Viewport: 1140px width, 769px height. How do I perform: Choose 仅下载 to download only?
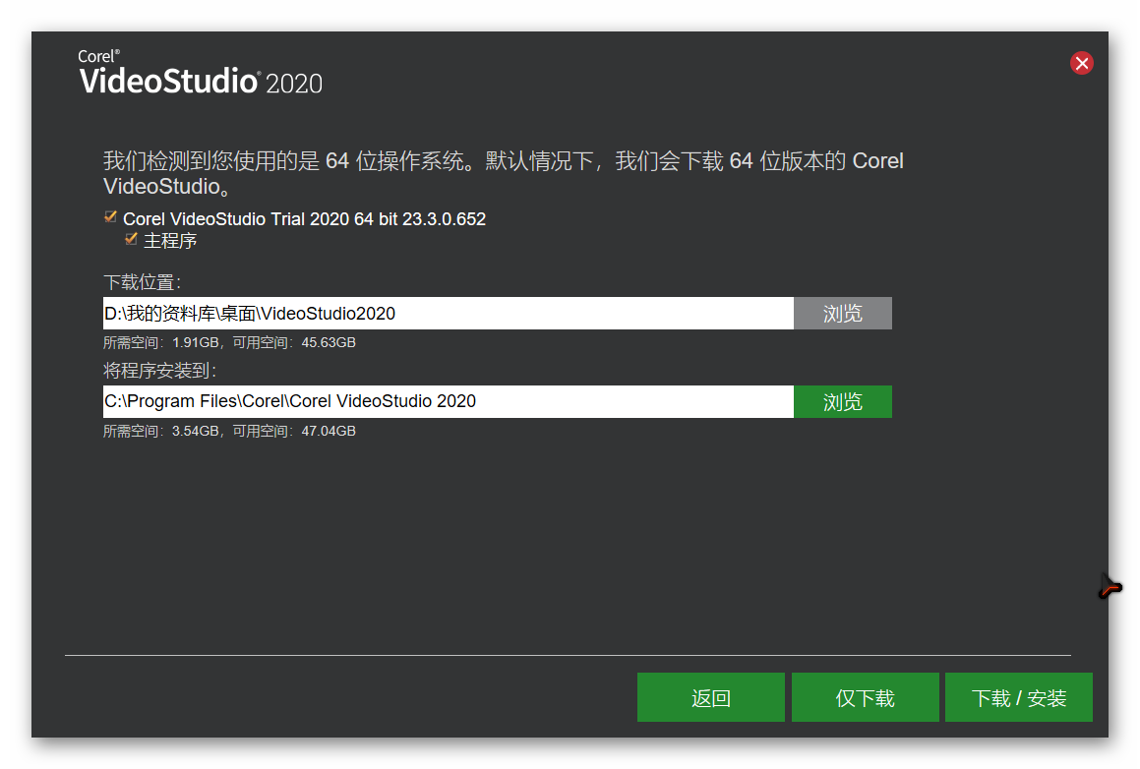click(866, 697)
